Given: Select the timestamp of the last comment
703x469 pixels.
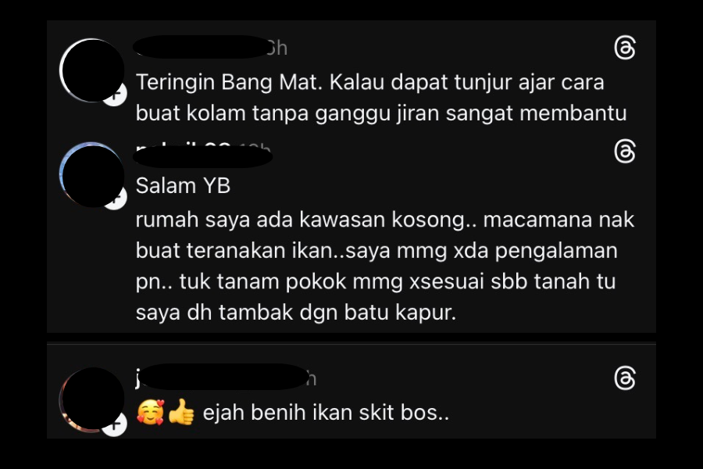Looking at the screenshot, I should click(x=312, y=379).
